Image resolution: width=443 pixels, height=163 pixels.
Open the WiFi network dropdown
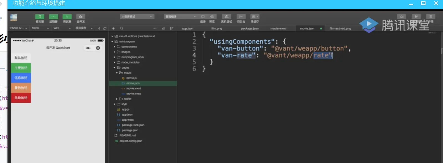pos(62,28)
